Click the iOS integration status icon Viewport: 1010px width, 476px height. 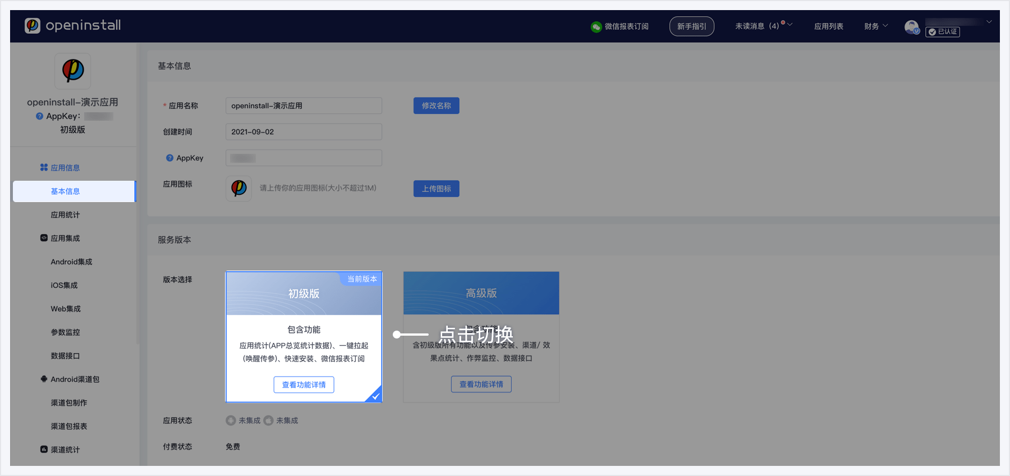tap(268, 420)
